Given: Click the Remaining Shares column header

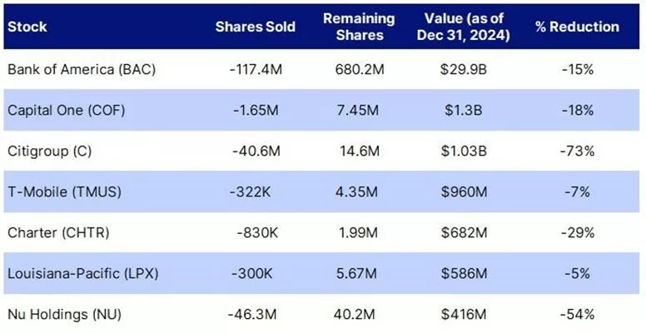Looking at the screenshot, I should pyautogui.click(x=359, y=27).
